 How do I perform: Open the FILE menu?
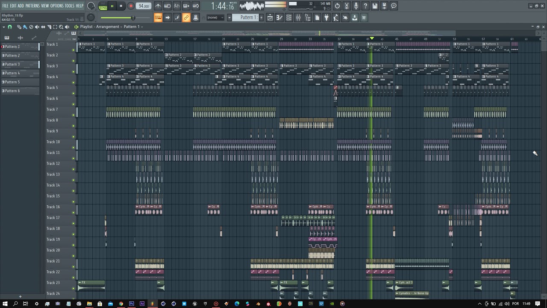tap(5, 6)
